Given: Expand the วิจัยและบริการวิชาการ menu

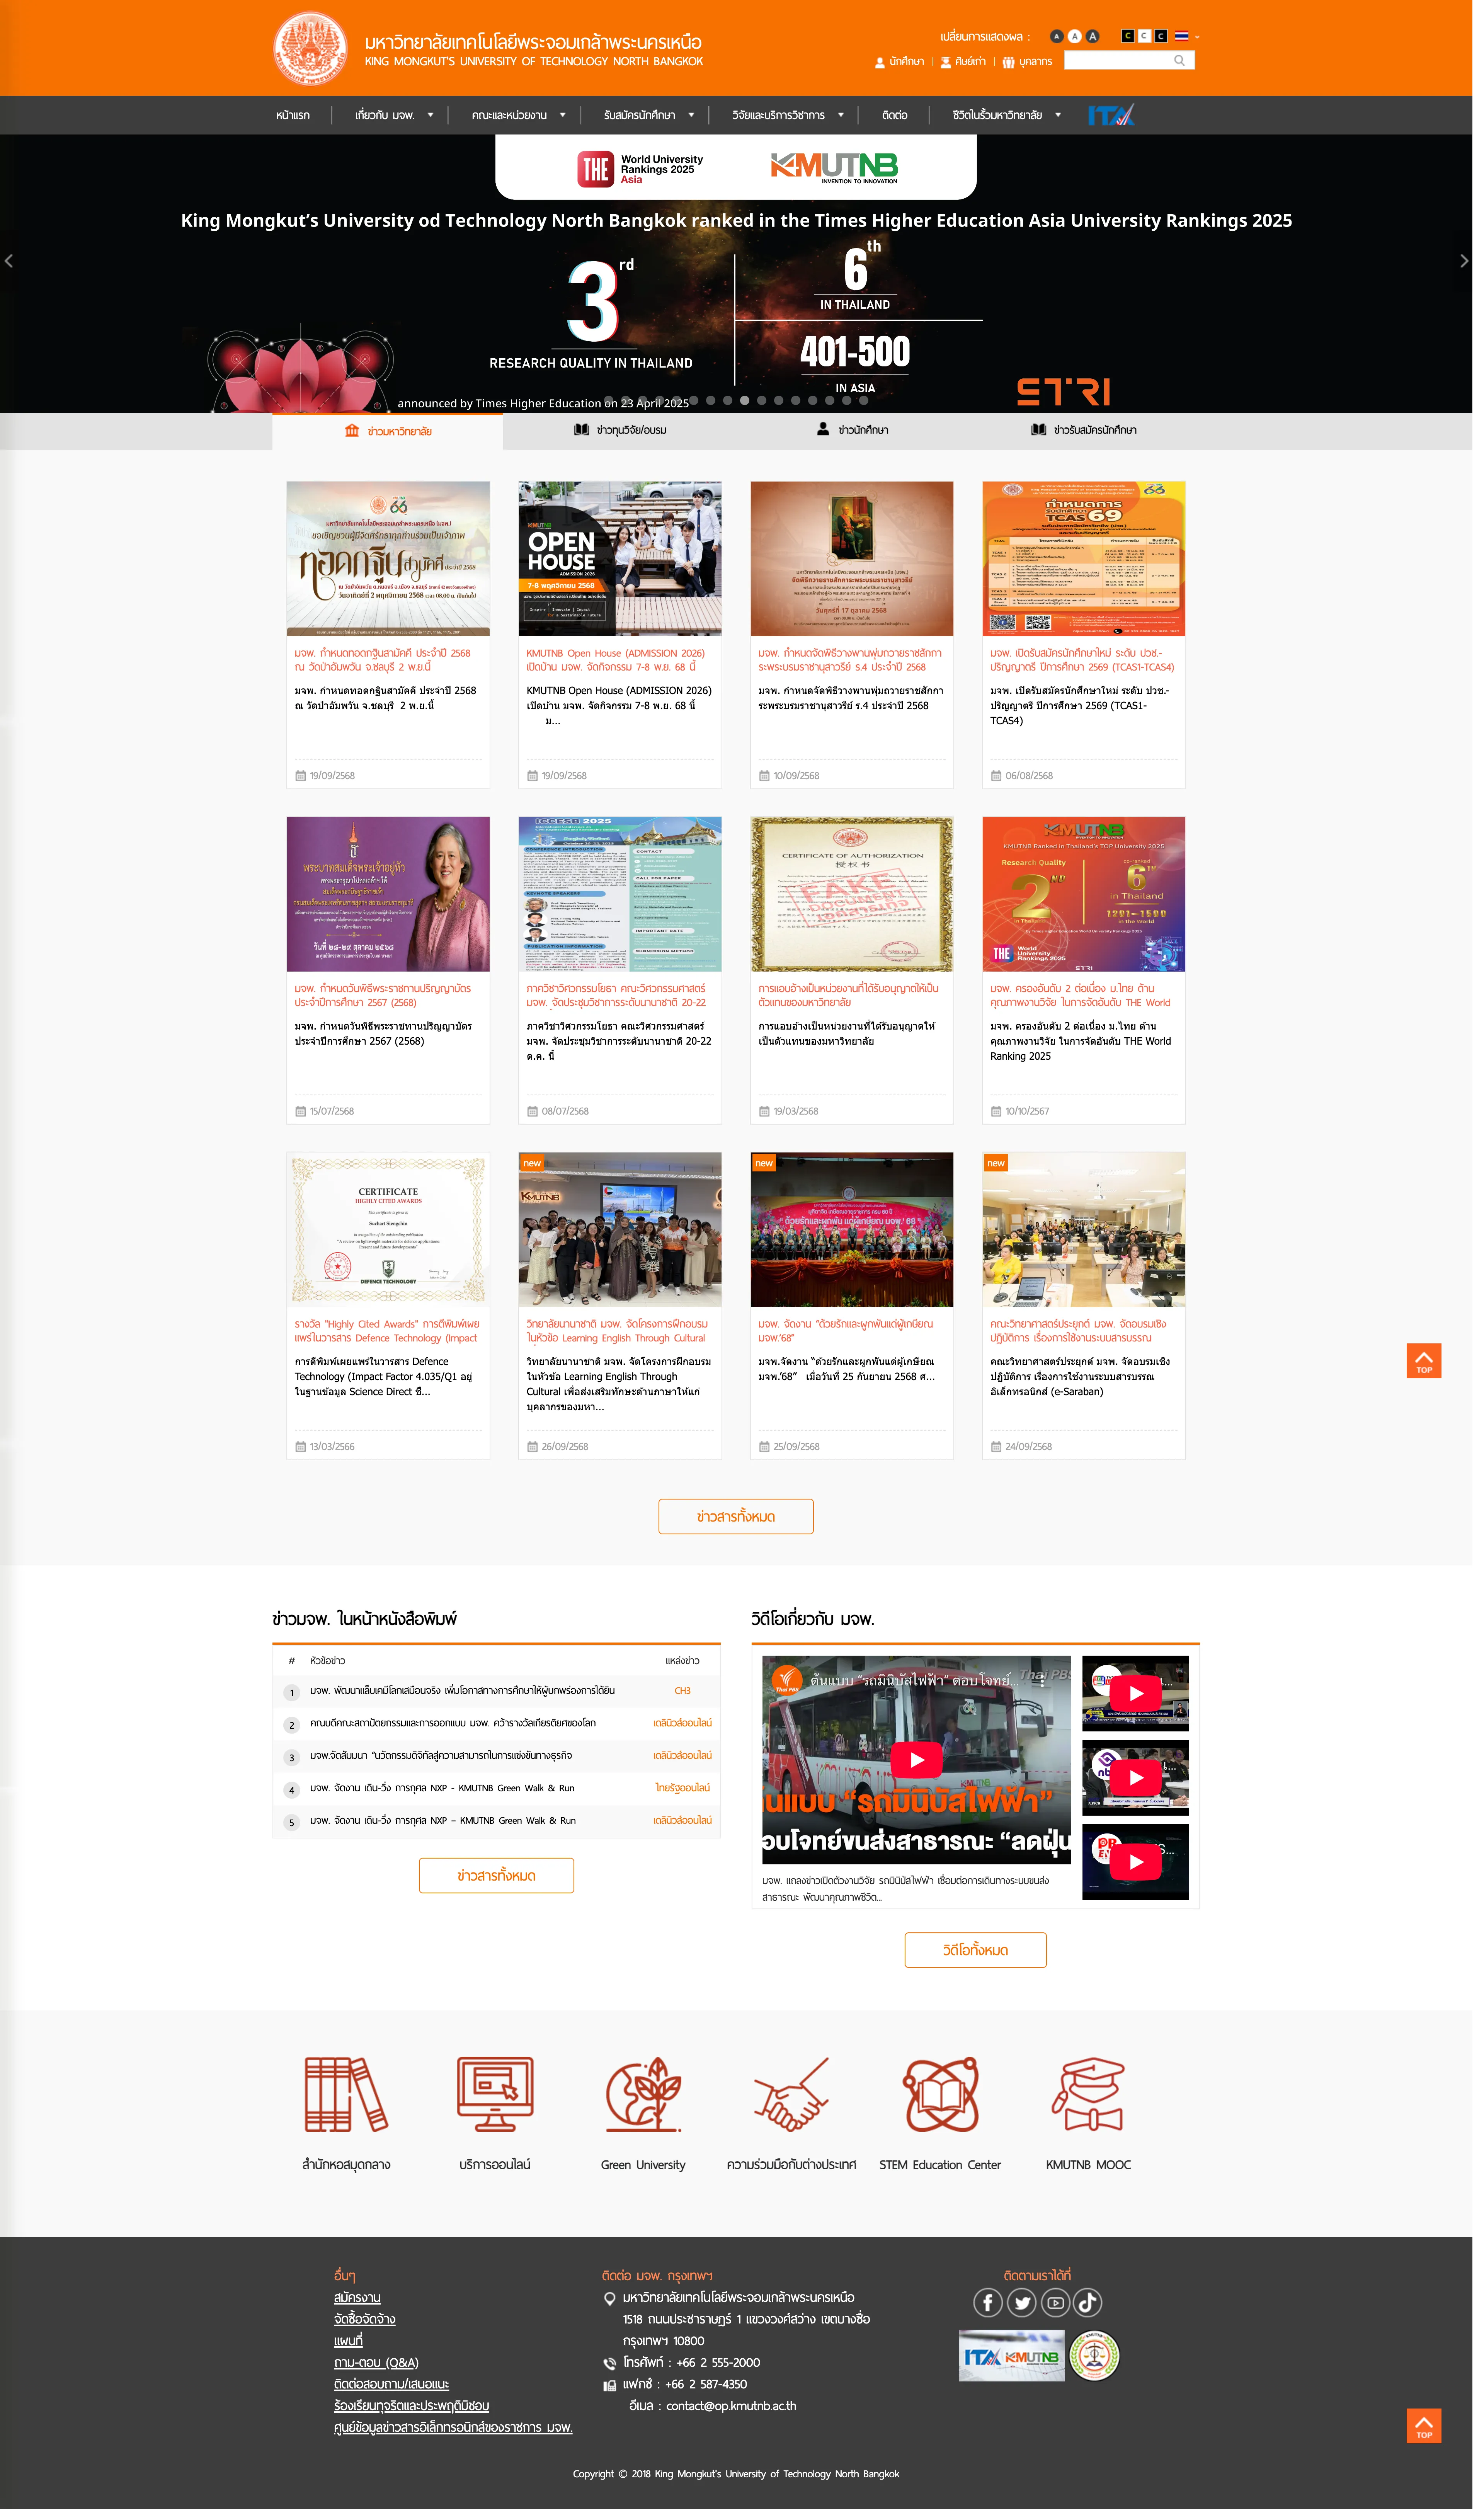Looking at the screenshot, I should pos(788,115).
